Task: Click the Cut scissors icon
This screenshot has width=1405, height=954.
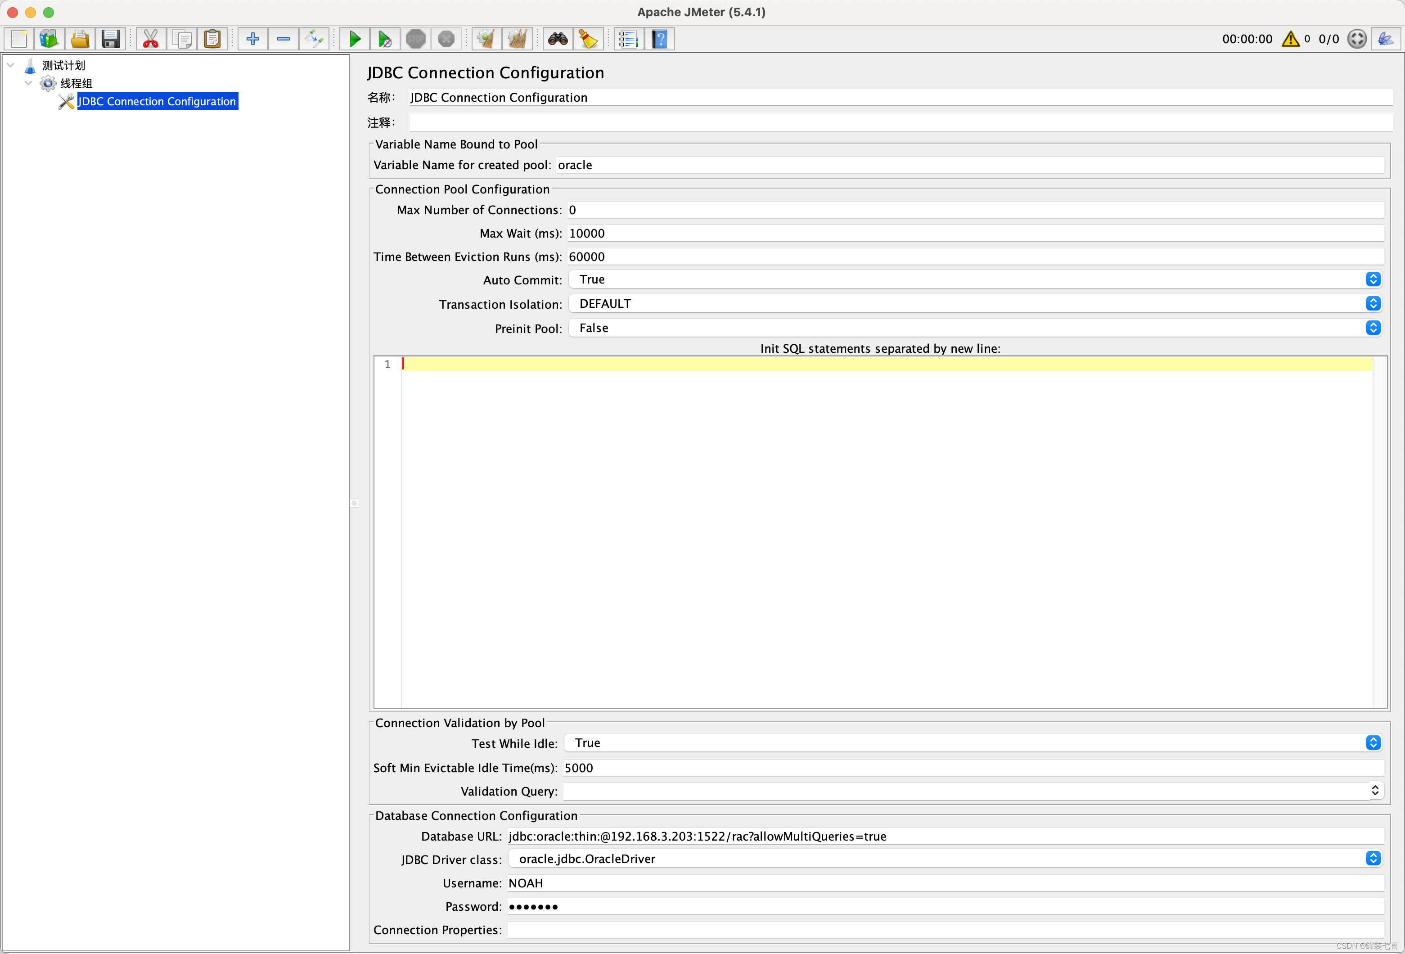Action: point(150,39)
